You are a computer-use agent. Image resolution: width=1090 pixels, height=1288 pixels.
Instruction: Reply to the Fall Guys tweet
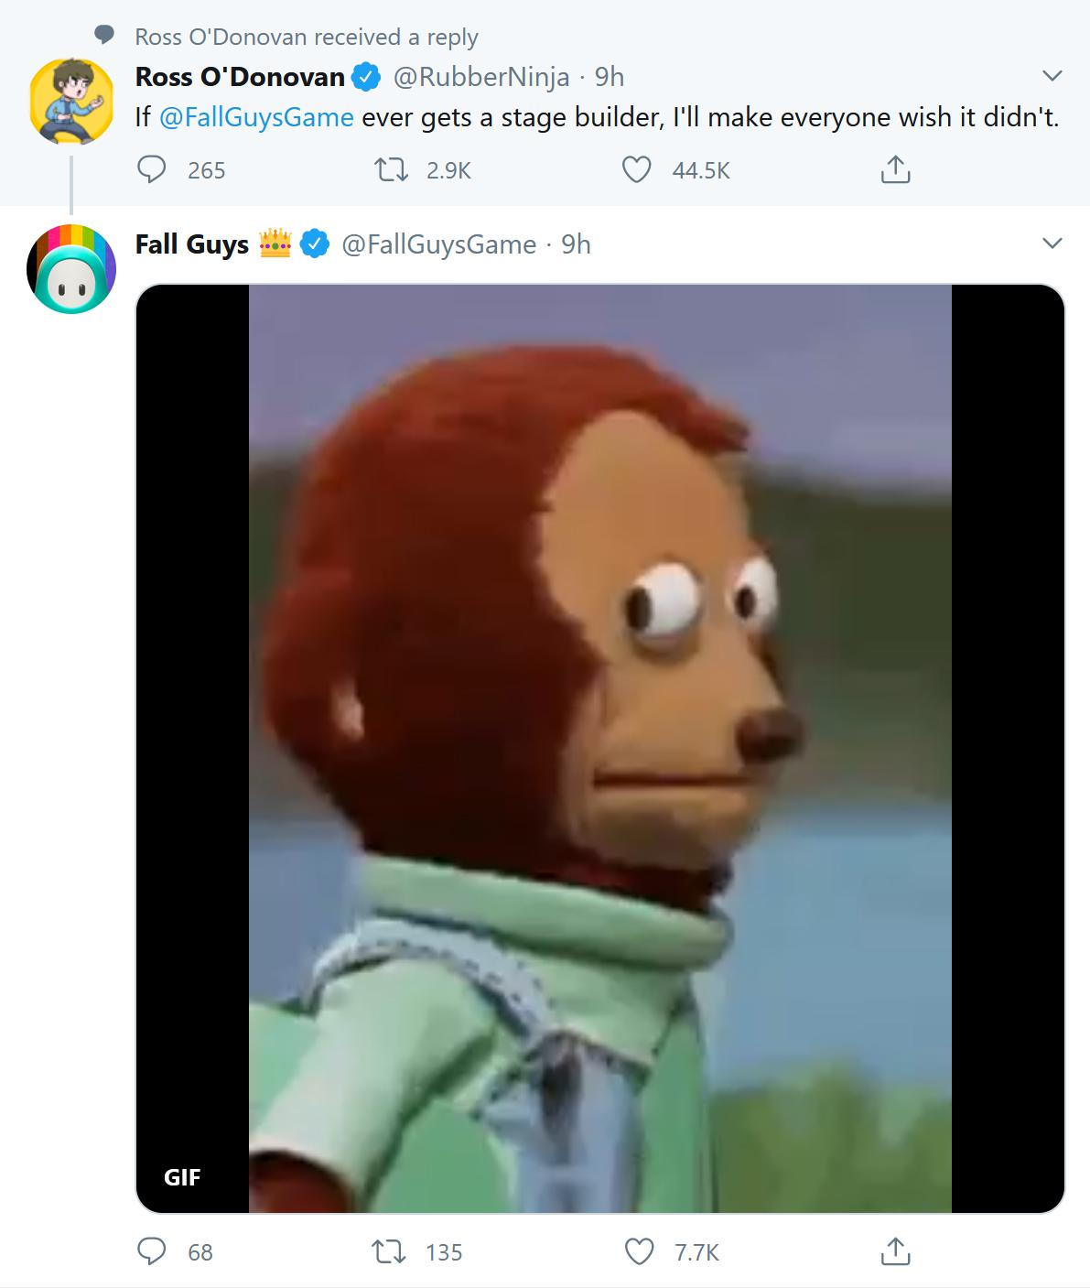(x=152, y=1251)
